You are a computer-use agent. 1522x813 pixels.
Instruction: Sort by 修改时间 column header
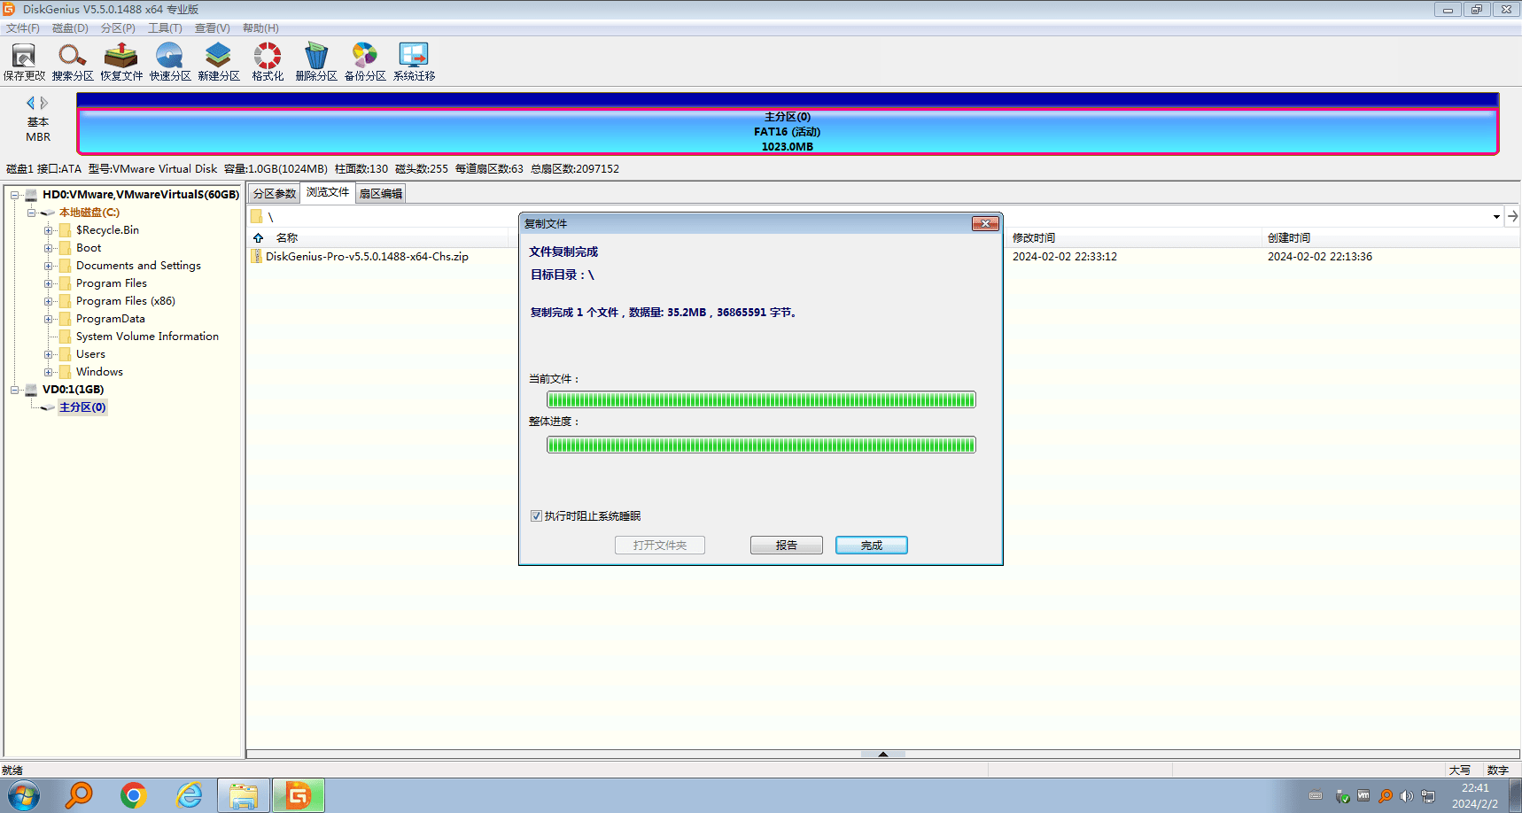1034,238
